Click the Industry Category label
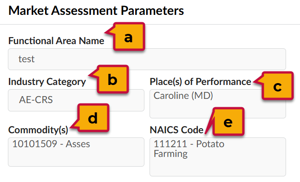300x182 pixels. [x=47, y=82]
